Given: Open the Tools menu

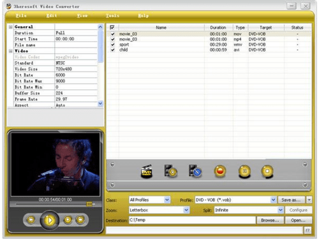Looking at the screenshot, I should (112, 15).
